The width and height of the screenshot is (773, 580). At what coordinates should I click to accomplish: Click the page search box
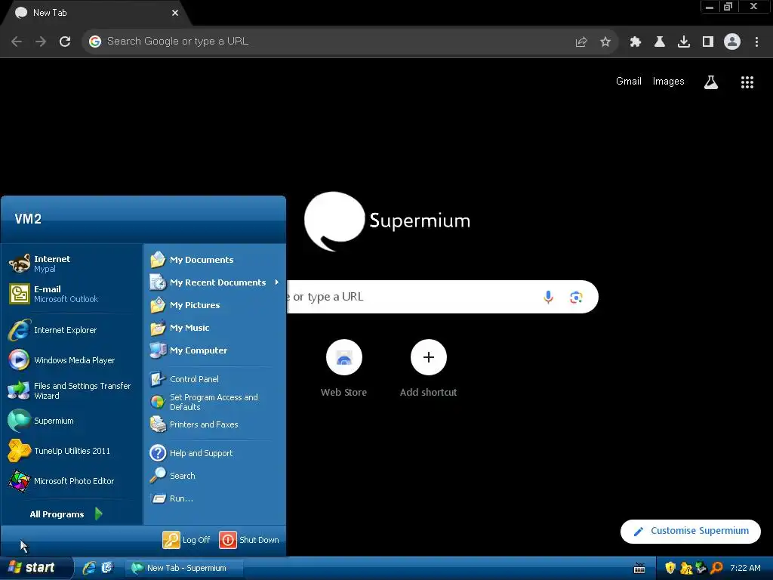coord(441,297)
